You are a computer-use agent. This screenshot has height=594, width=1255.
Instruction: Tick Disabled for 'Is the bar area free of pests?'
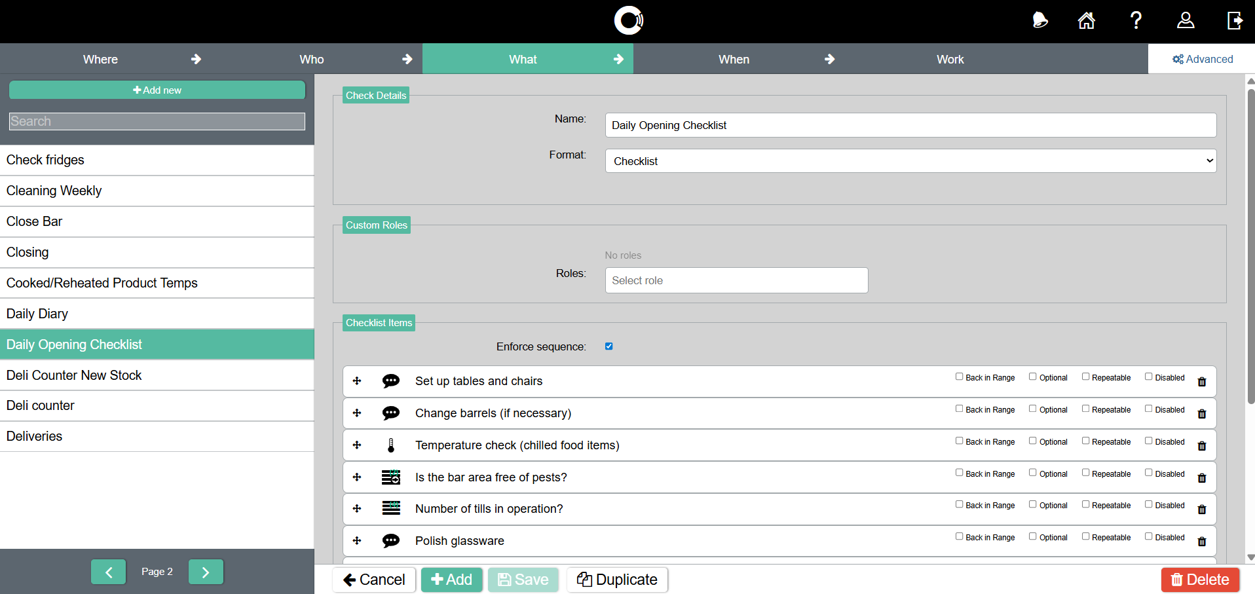[x=1148, y=473]
